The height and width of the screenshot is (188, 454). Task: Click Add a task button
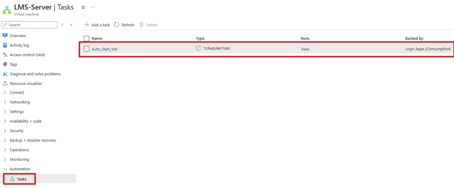click(97, 25)
